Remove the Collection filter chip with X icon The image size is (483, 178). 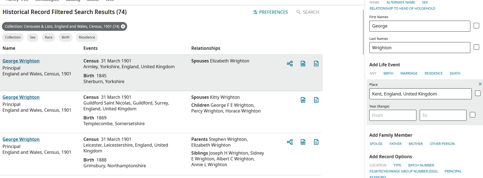[123, 26]
